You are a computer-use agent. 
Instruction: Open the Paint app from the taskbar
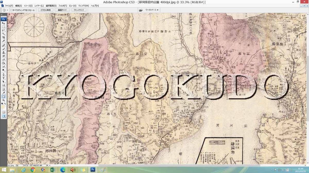pos(102,170)
